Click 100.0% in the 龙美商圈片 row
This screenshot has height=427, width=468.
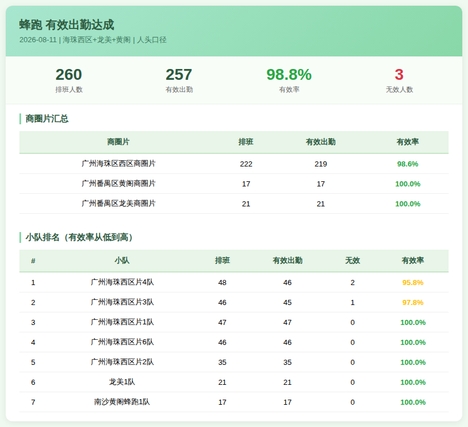[408, 204]
